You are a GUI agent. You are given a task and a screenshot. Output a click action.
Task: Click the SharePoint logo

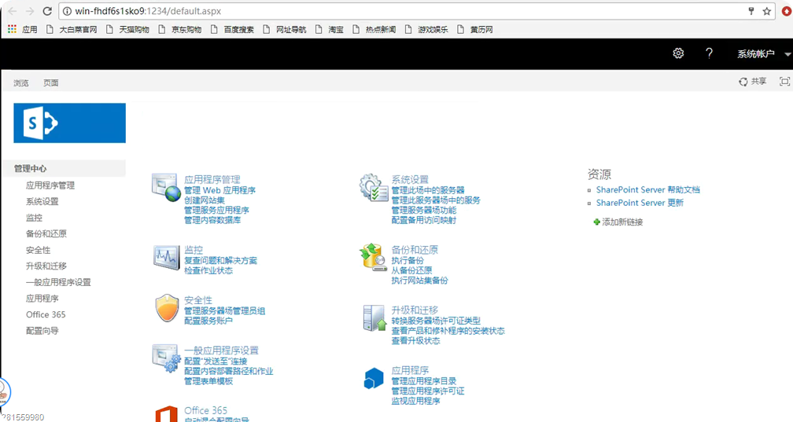70,123
